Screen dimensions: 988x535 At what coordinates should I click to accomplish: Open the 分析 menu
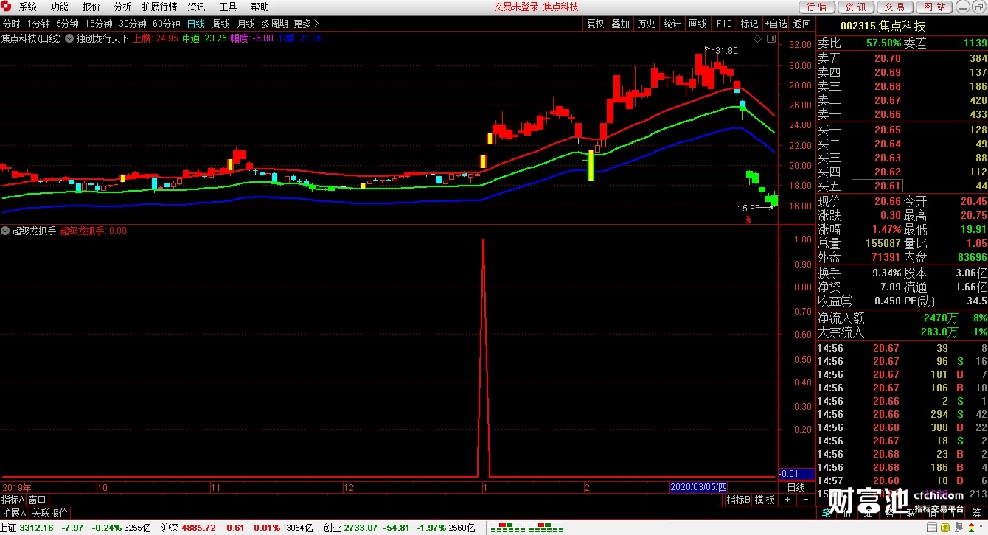[x=122, y=7]
